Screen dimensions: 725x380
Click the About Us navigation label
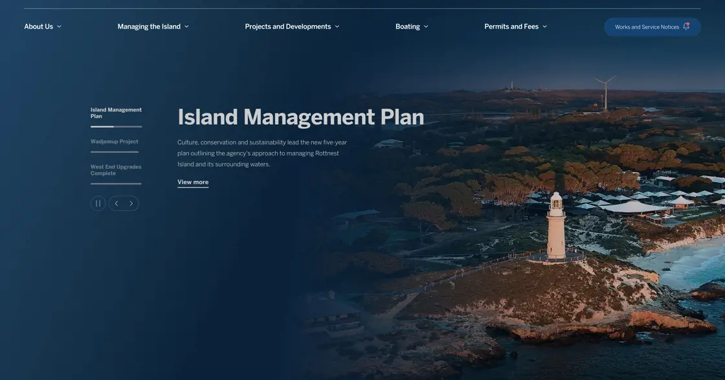(38, 27)
